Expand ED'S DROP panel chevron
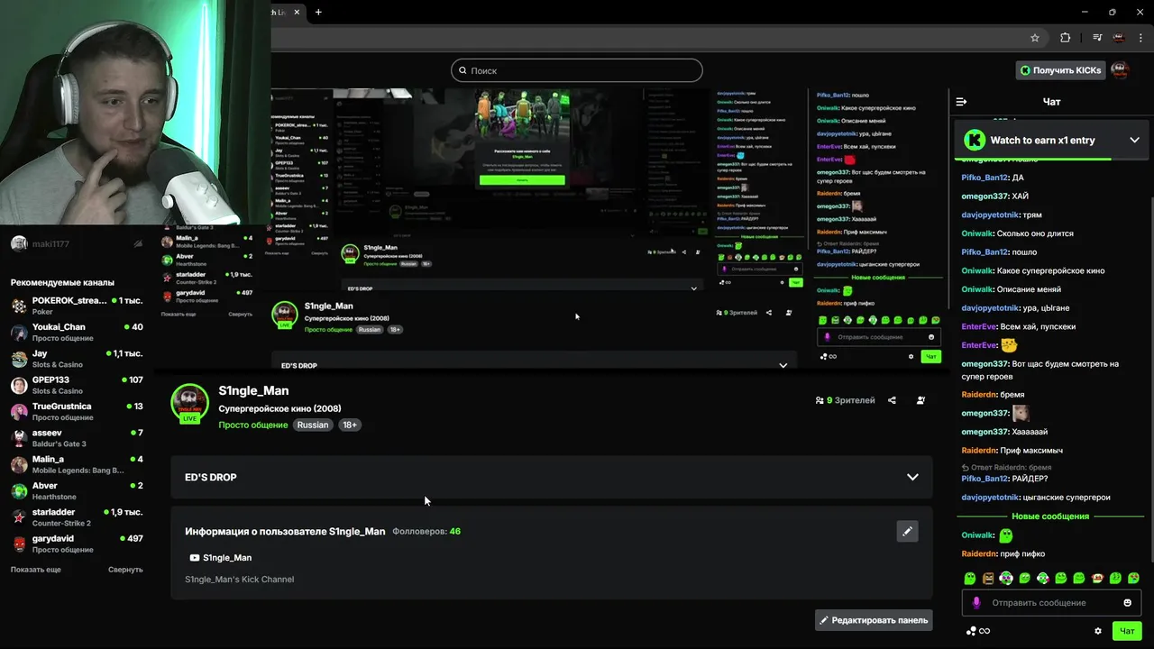 912,477
